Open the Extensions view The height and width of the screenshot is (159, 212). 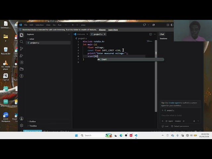pyautogui.click(x=22, y=62)
